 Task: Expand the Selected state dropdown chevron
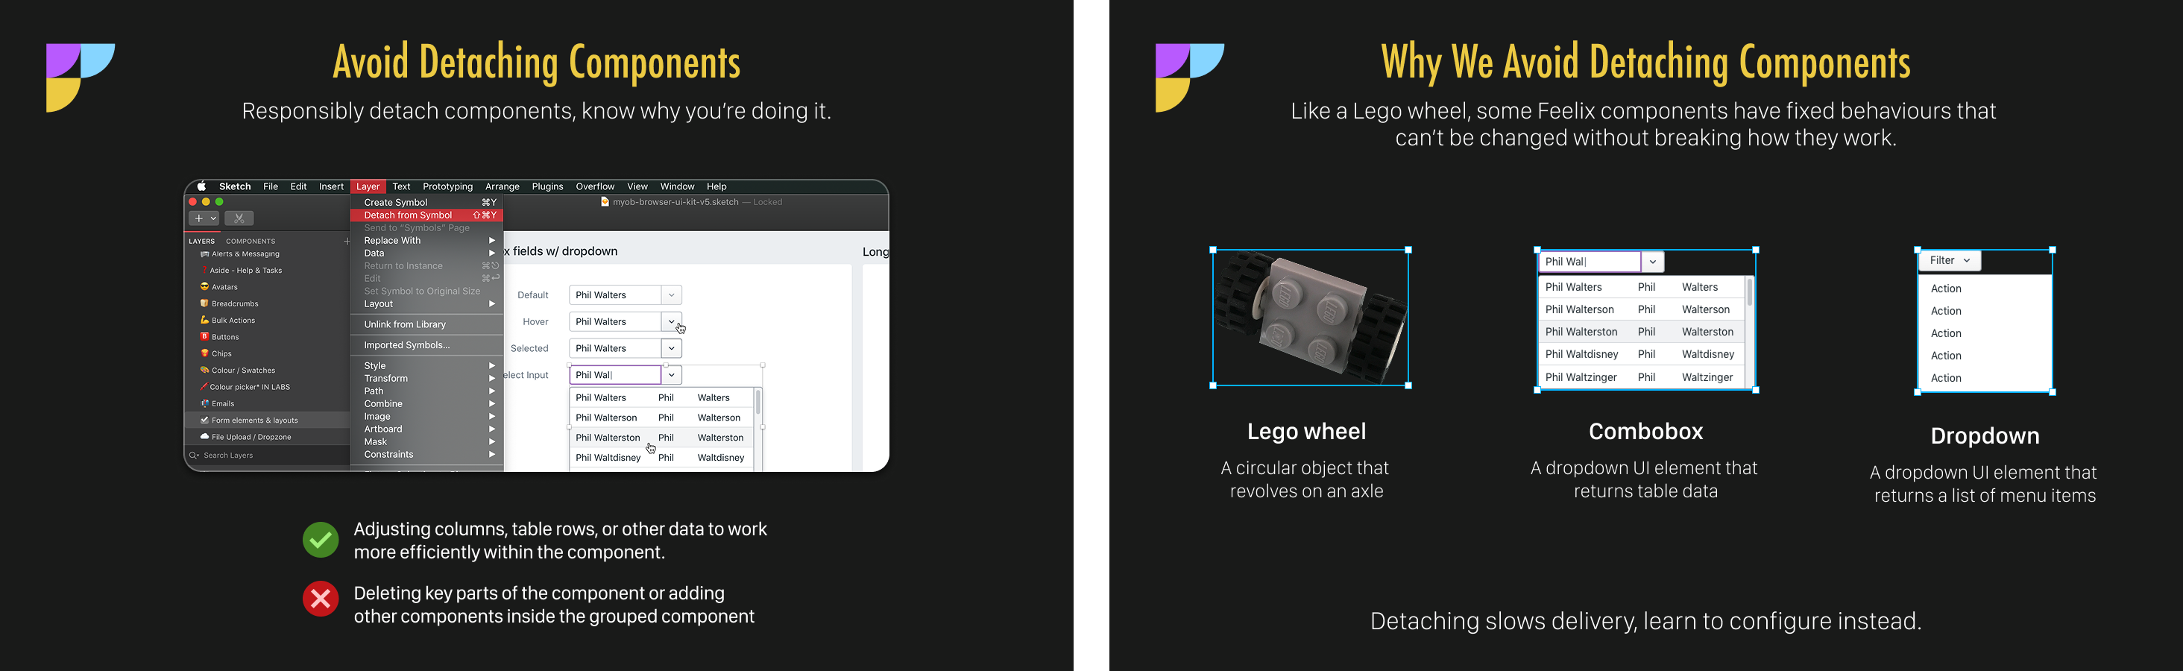(x=671, y=348)
